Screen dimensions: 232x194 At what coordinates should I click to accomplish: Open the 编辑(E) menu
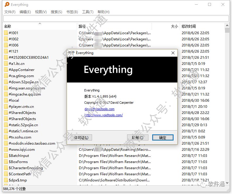pos(25,12)
